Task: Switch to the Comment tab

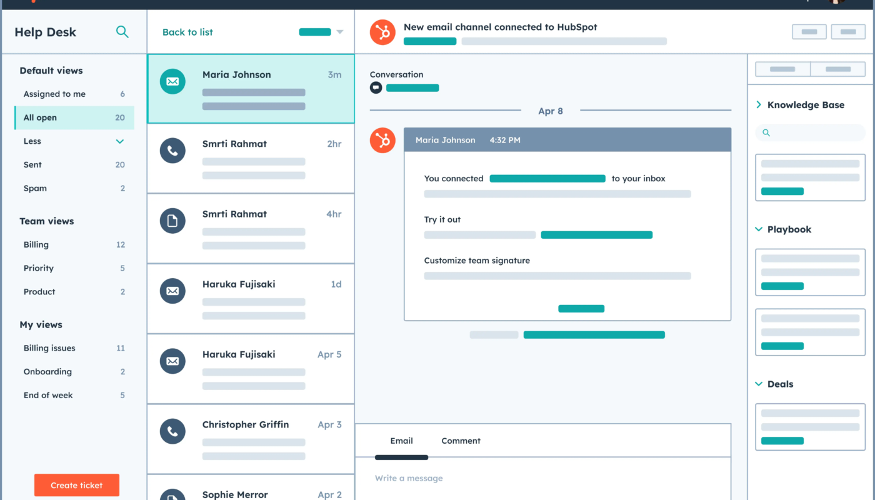Action: click(461, 441)
